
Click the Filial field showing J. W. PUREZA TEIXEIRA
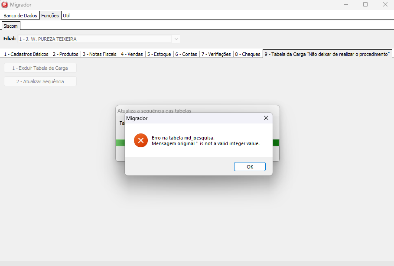(94, 39)
